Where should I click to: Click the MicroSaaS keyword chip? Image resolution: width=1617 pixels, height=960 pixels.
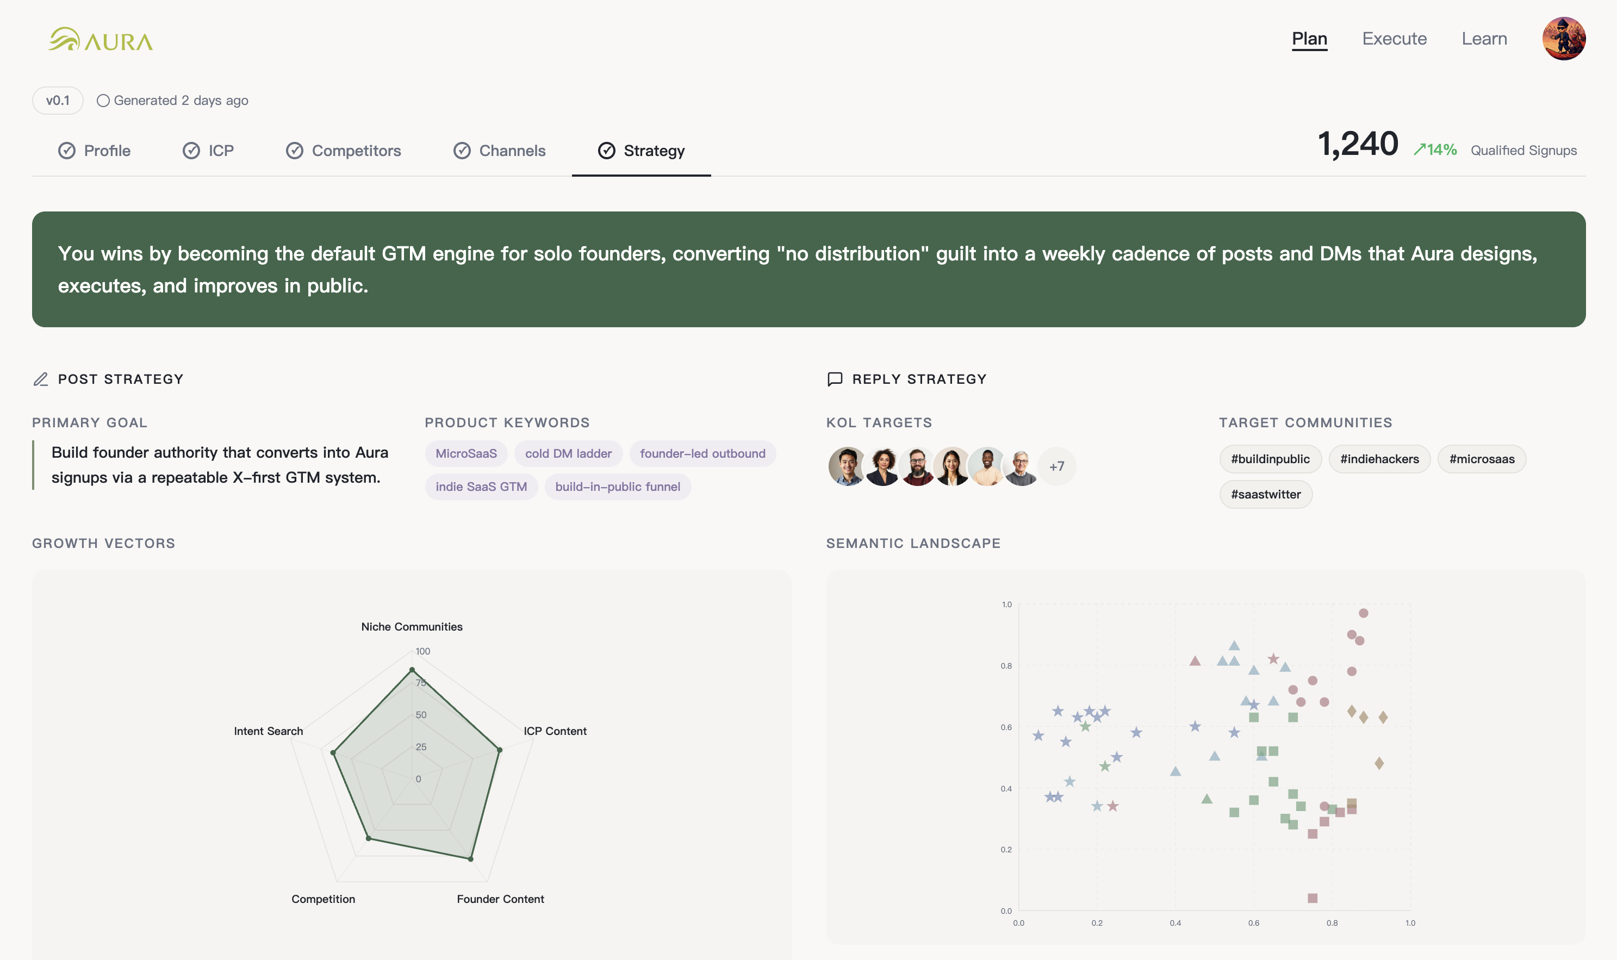point(466,453)
